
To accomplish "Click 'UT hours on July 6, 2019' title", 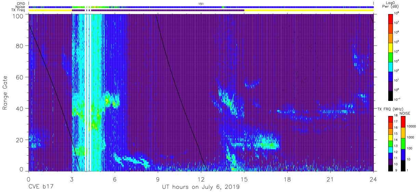I will click(x=201, y=187).
